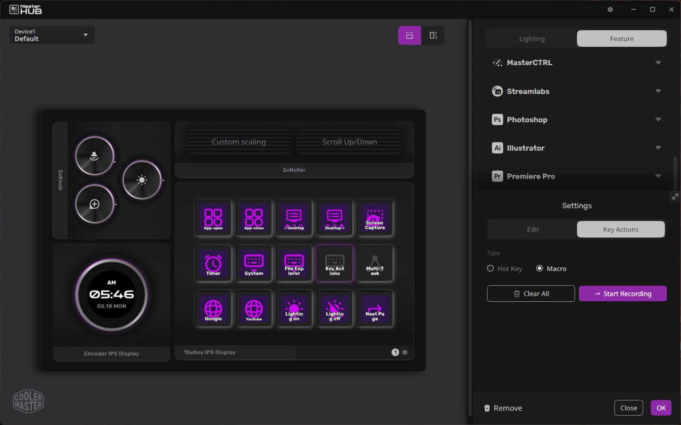Select the System key icon
Viewport: 681px width, 425px height.
coord(254,263)
